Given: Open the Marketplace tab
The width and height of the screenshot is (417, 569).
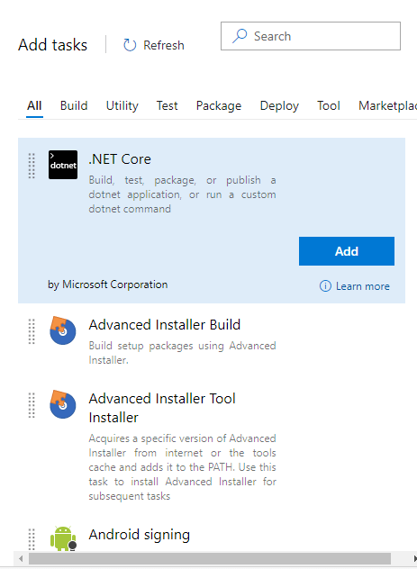Looking at the screenshot, I should [x=387, y=105].
